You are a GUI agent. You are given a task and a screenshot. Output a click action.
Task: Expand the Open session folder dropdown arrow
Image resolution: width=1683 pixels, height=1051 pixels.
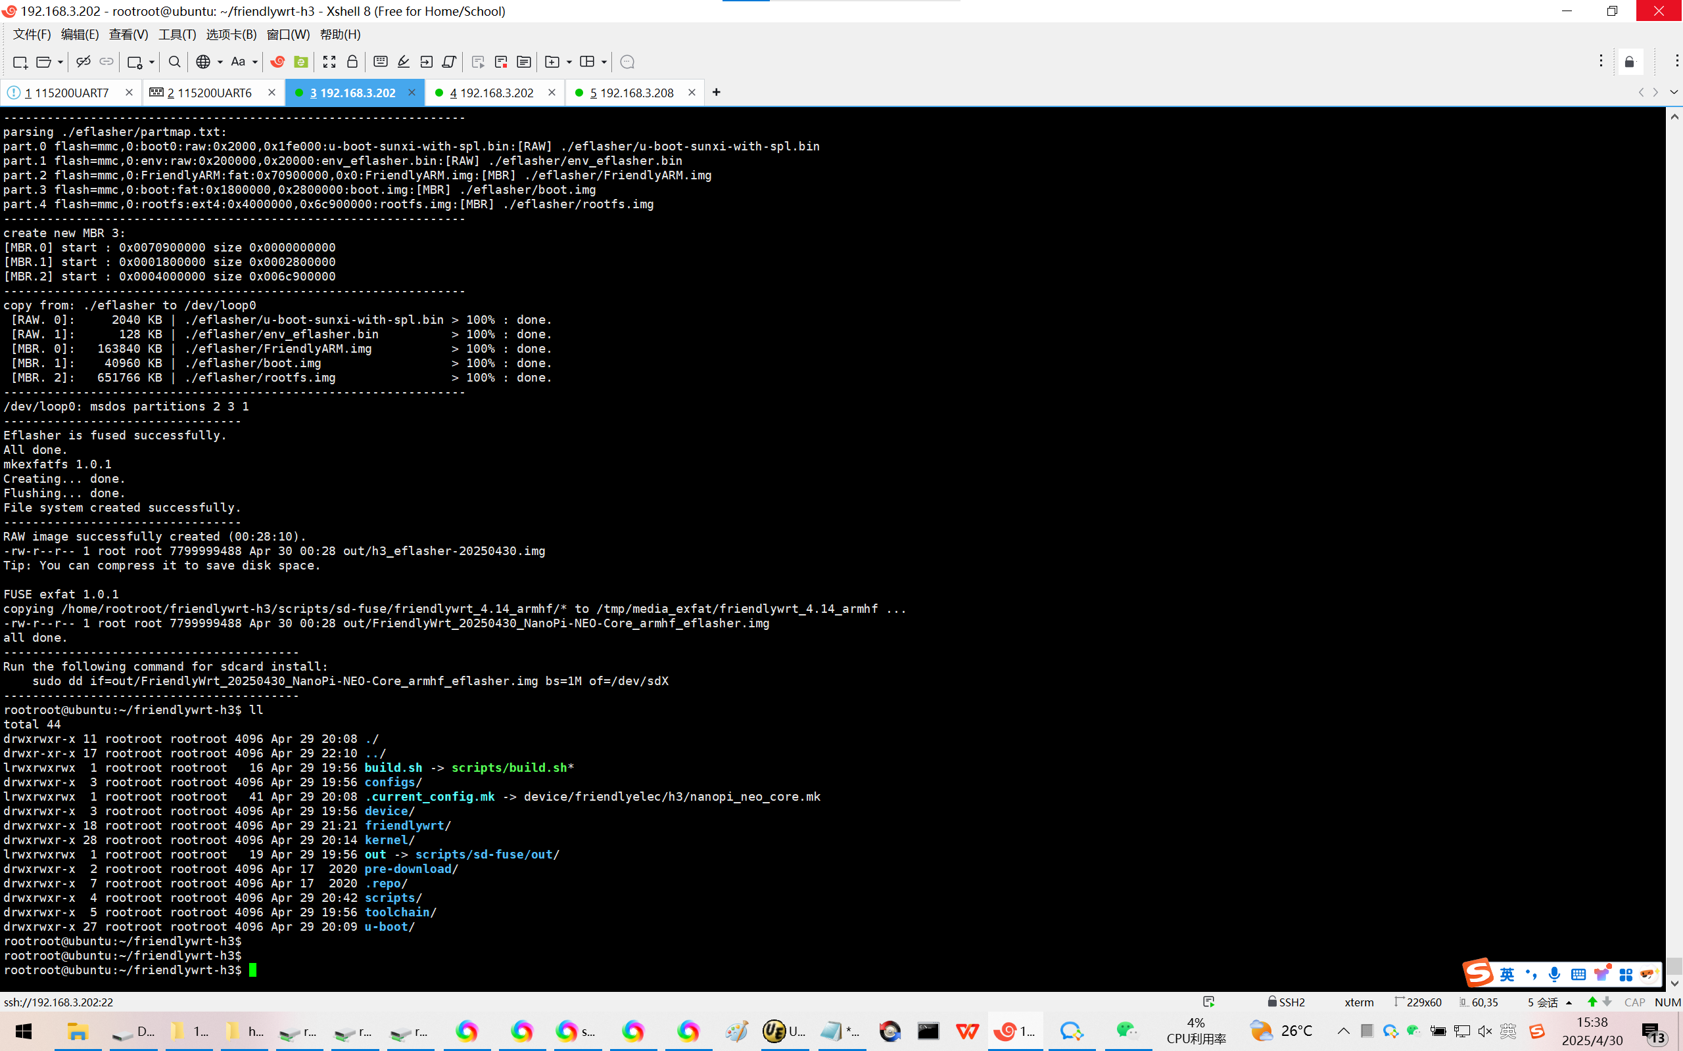coord(61,62)
